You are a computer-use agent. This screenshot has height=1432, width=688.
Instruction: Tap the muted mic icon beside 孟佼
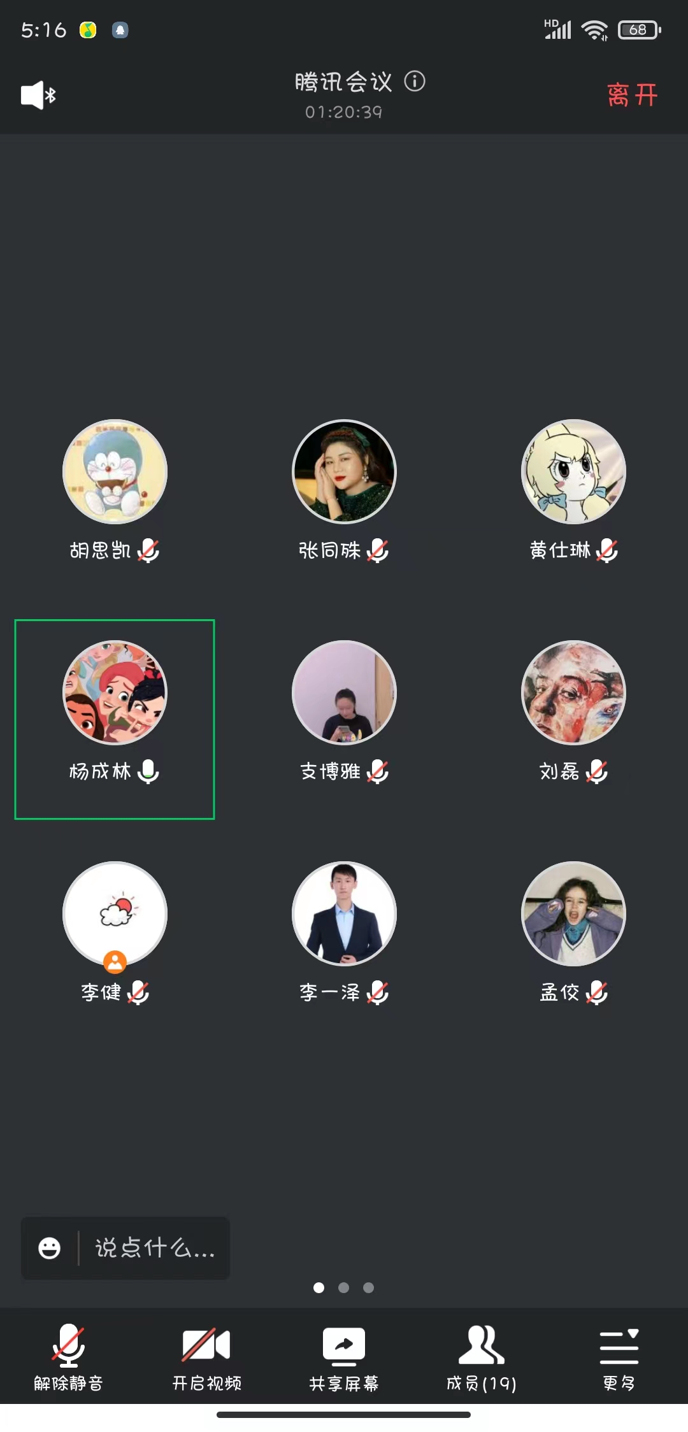click(x=596, y=992)
